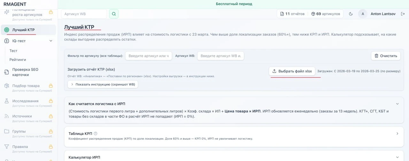The width and height of the screenshot is (409, 161).
Task: Click the lock icon beside Подбор товара
Action: [x=50, y=86]
